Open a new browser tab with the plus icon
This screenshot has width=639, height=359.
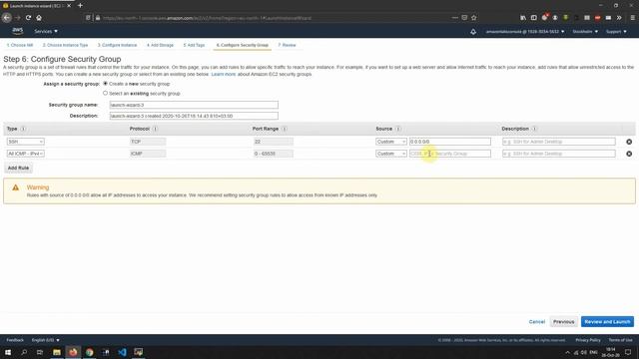[80, 6]
